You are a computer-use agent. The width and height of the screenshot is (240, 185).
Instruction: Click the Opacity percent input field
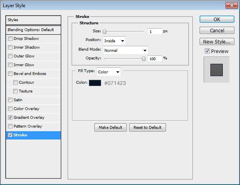[x=154, y=59]
